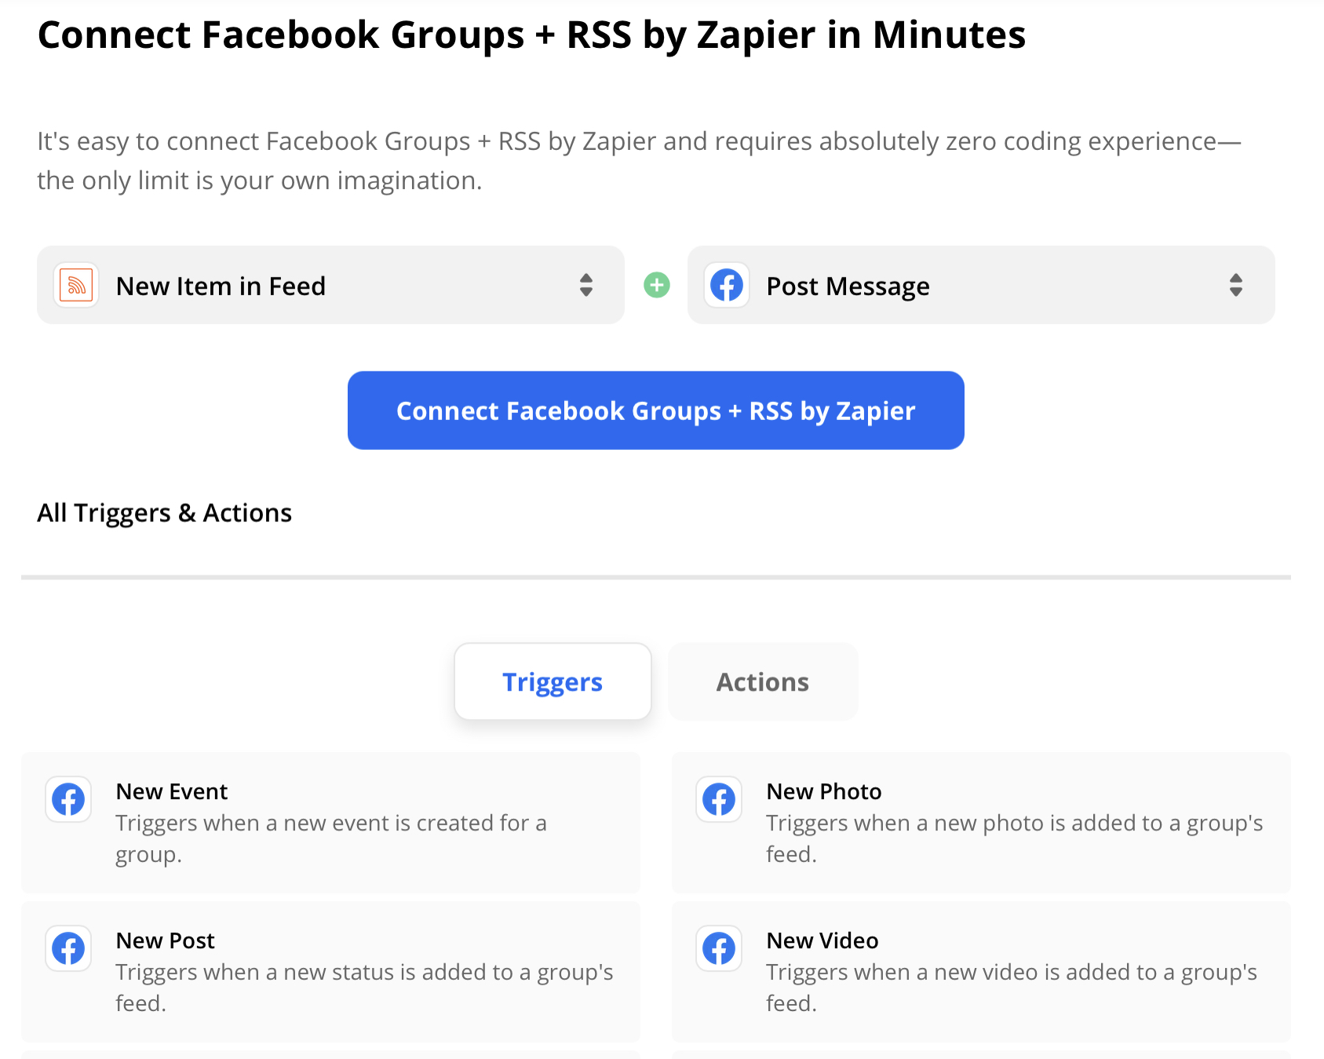Switch to the Actions tab
Image resolution: width=1324 pixels, height=1059 pixels.
tap(763, 681)
